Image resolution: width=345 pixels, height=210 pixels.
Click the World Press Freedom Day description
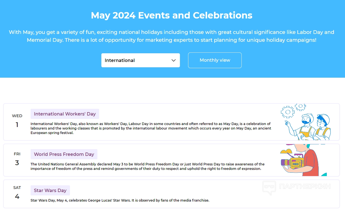coord(147,166)
